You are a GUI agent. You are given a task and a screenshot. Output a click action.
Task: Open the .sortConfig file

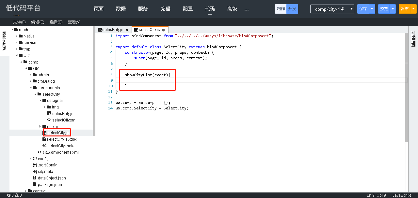coord(47,165)
